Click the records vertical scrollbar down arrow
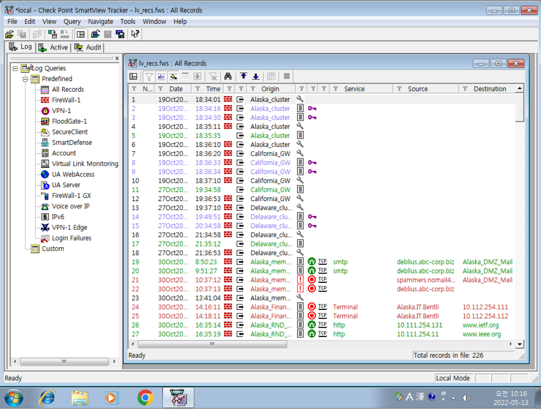The width and height of the screenshot is (541, 409). point(520,344)
